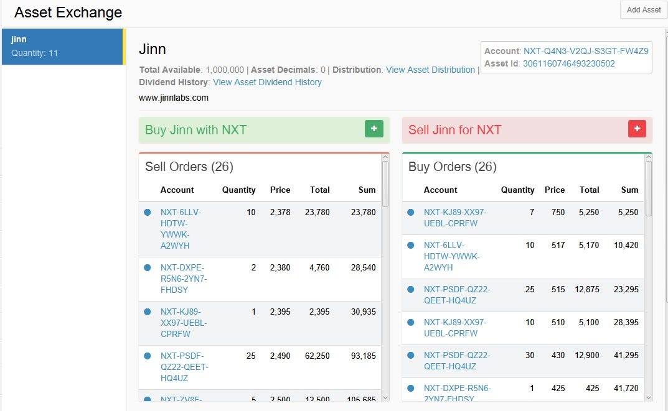The image size is (668, 411).
Task: Click the red plus icon beside Sell Jinn
Action: pos(637,129)
